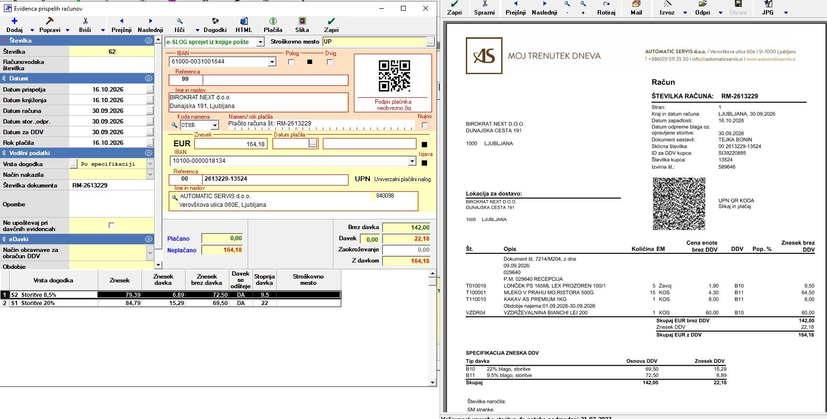Click the Dodaj plus icon

tap(15, 21)
